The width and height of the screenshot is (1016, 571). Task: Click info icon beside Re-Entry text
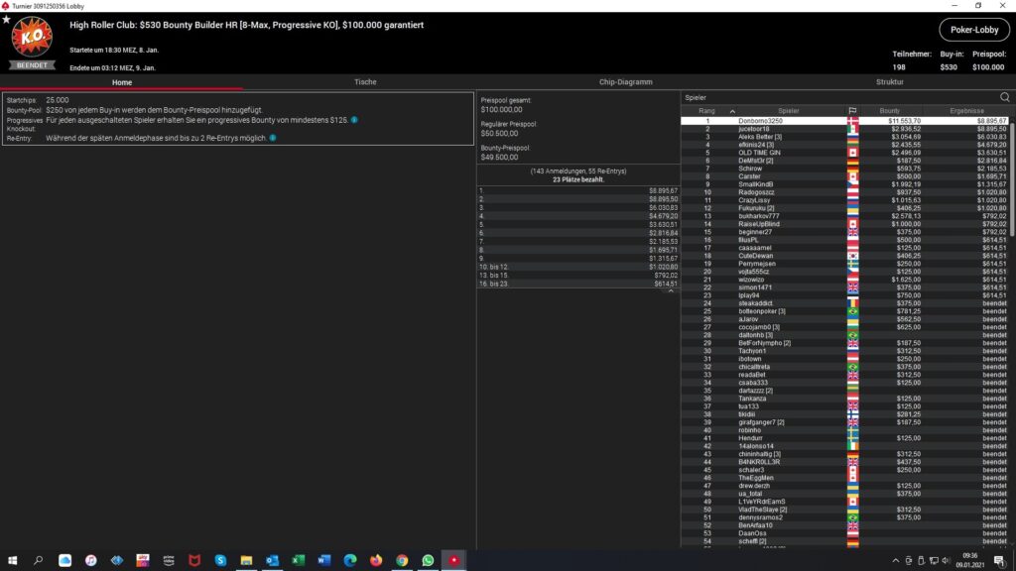pyautogui.click(x=272, y=138)
